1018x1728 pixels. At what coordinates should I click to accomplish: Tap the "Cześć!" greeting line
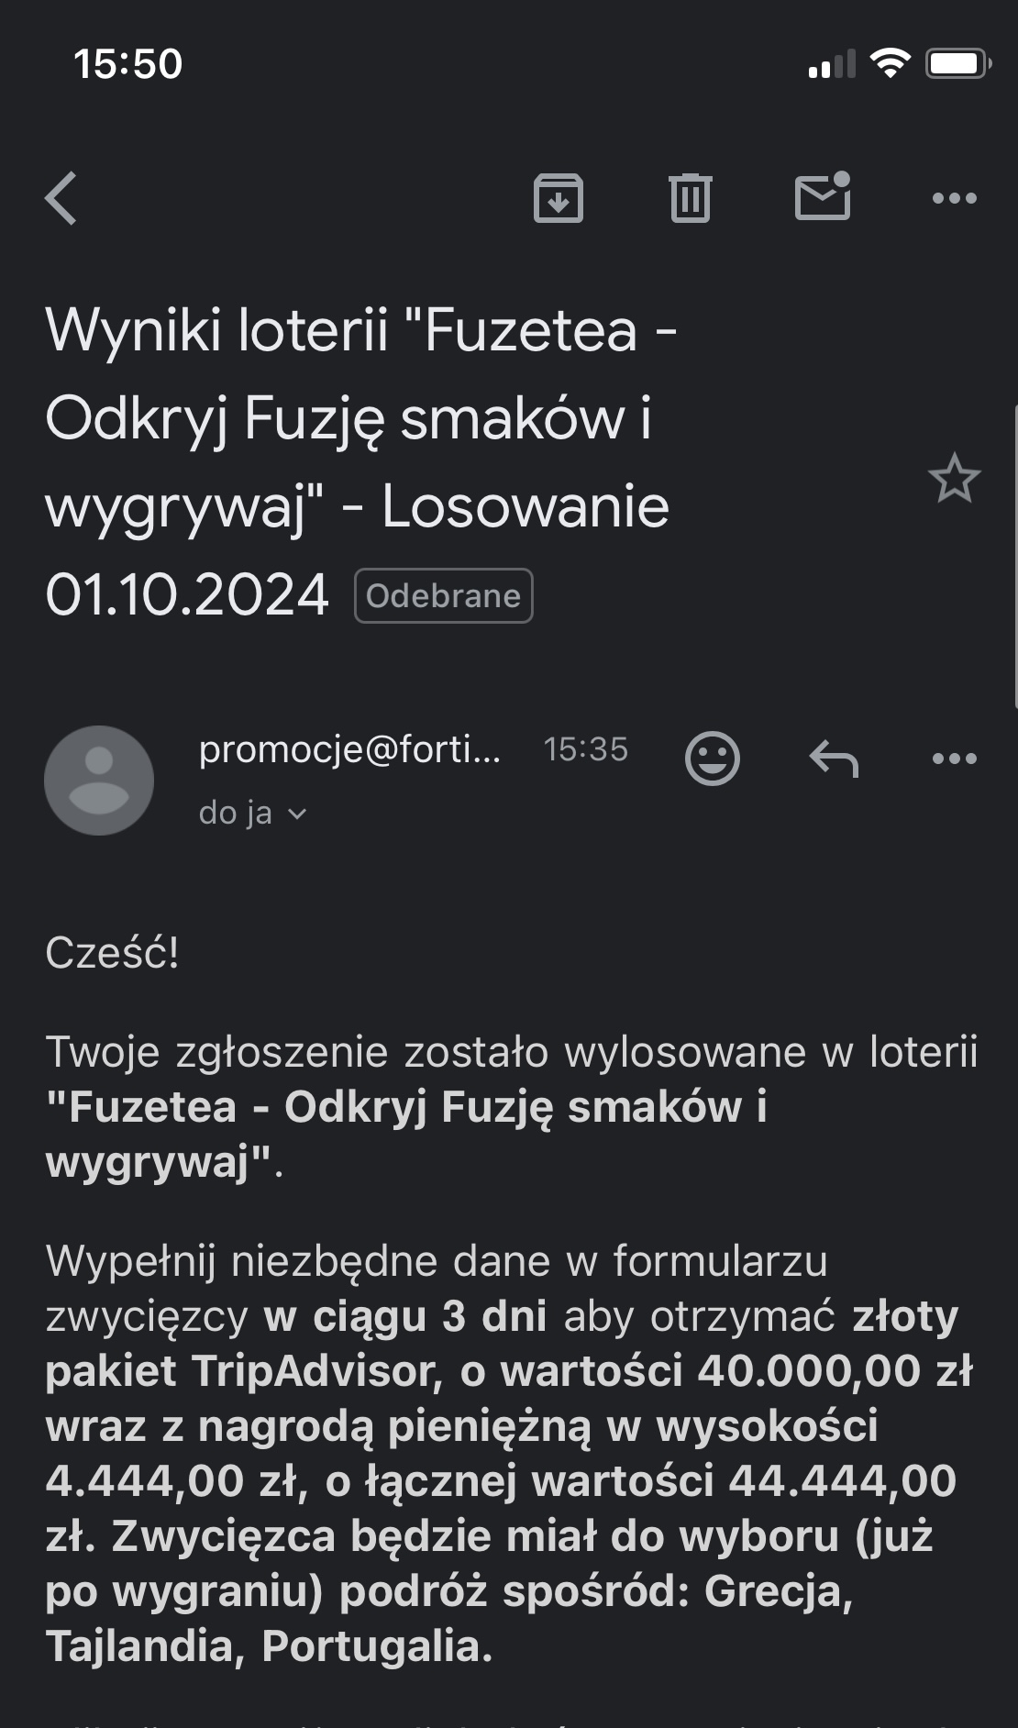coord(112,953)
